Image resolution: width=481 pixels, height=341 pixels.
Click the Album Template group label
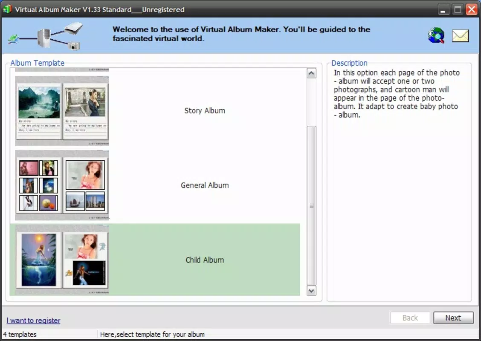[x=37, y=63]
